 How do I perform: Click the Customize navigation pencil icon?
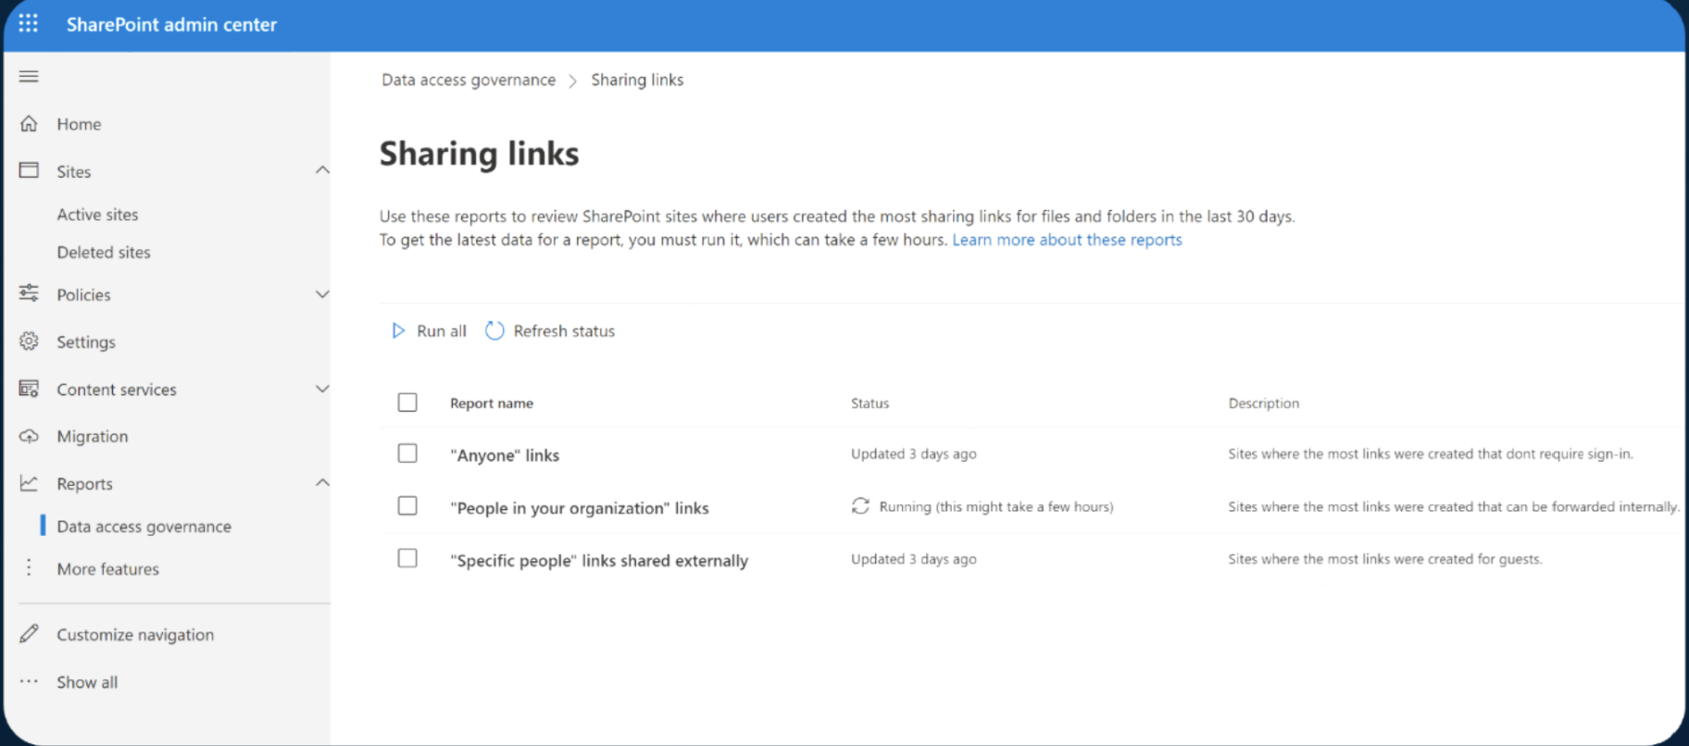[x=29, y=634]
